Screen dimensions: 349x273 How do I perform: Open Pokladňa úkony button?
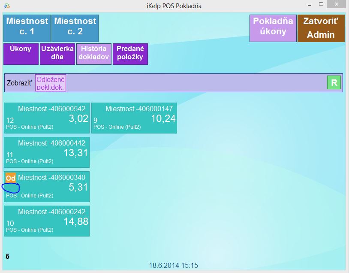[273, 28]
